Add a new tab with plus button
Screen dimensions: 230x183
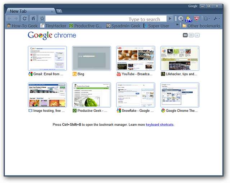click(59, 11)
